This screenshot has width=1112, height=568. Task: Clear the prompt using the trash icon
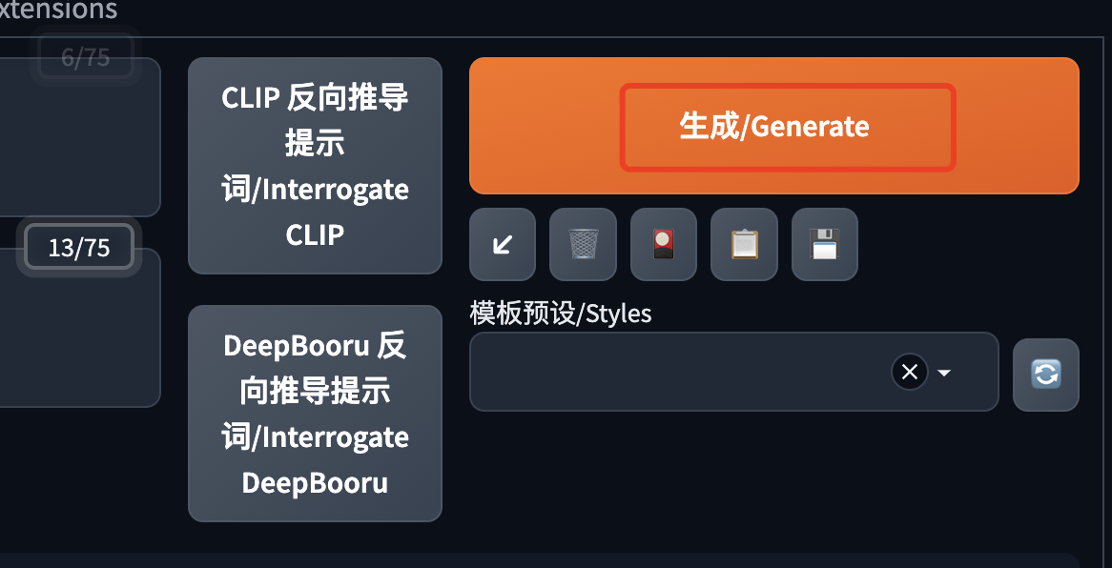click(x=583, y=245)
